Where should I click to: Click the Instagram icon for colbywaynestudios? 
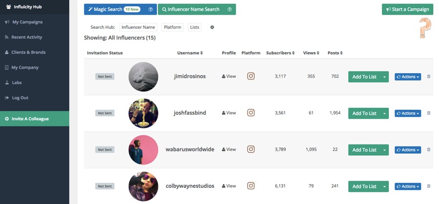coord(251,185)
